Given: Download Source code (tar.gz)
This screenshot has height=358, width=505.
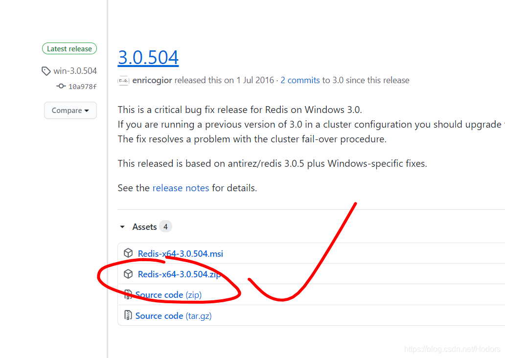Looking at the screenshot, I should click(174, 316).
